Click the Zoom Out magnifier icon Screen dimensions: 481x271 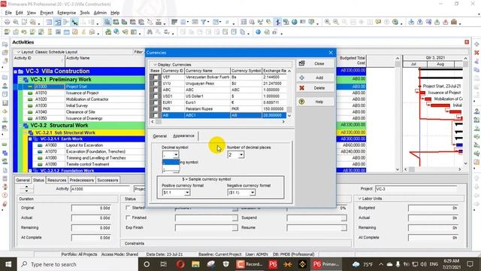click(336, 22)
